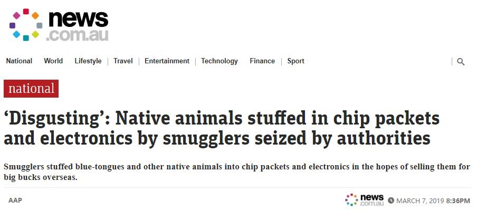Screen dimensions: 477x210
Task: Choose the Technology nav item
Action: click(x=220, y=61)
